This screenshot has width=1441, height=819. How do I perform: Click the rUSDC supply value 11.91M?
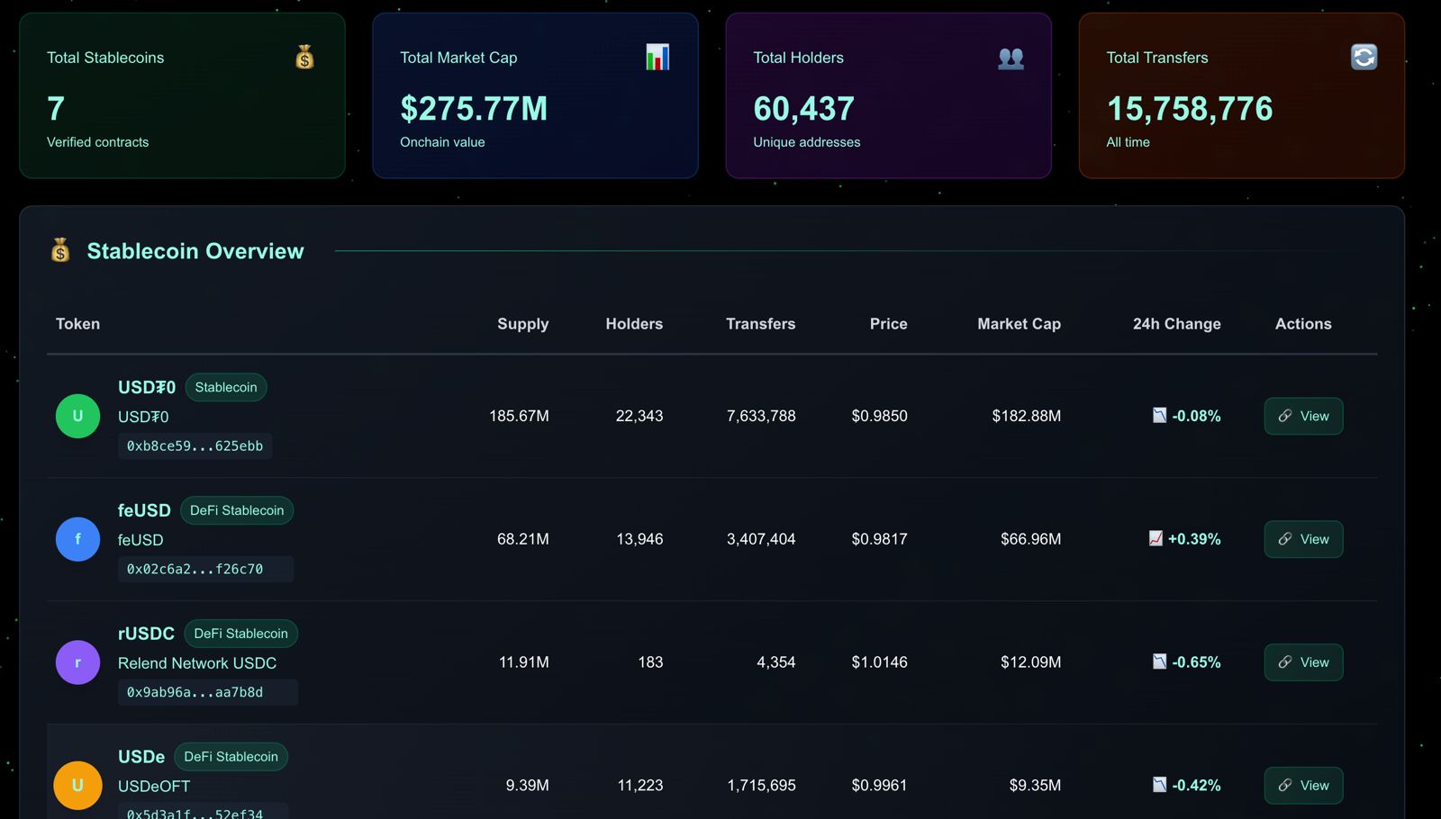tap(523, 662)
